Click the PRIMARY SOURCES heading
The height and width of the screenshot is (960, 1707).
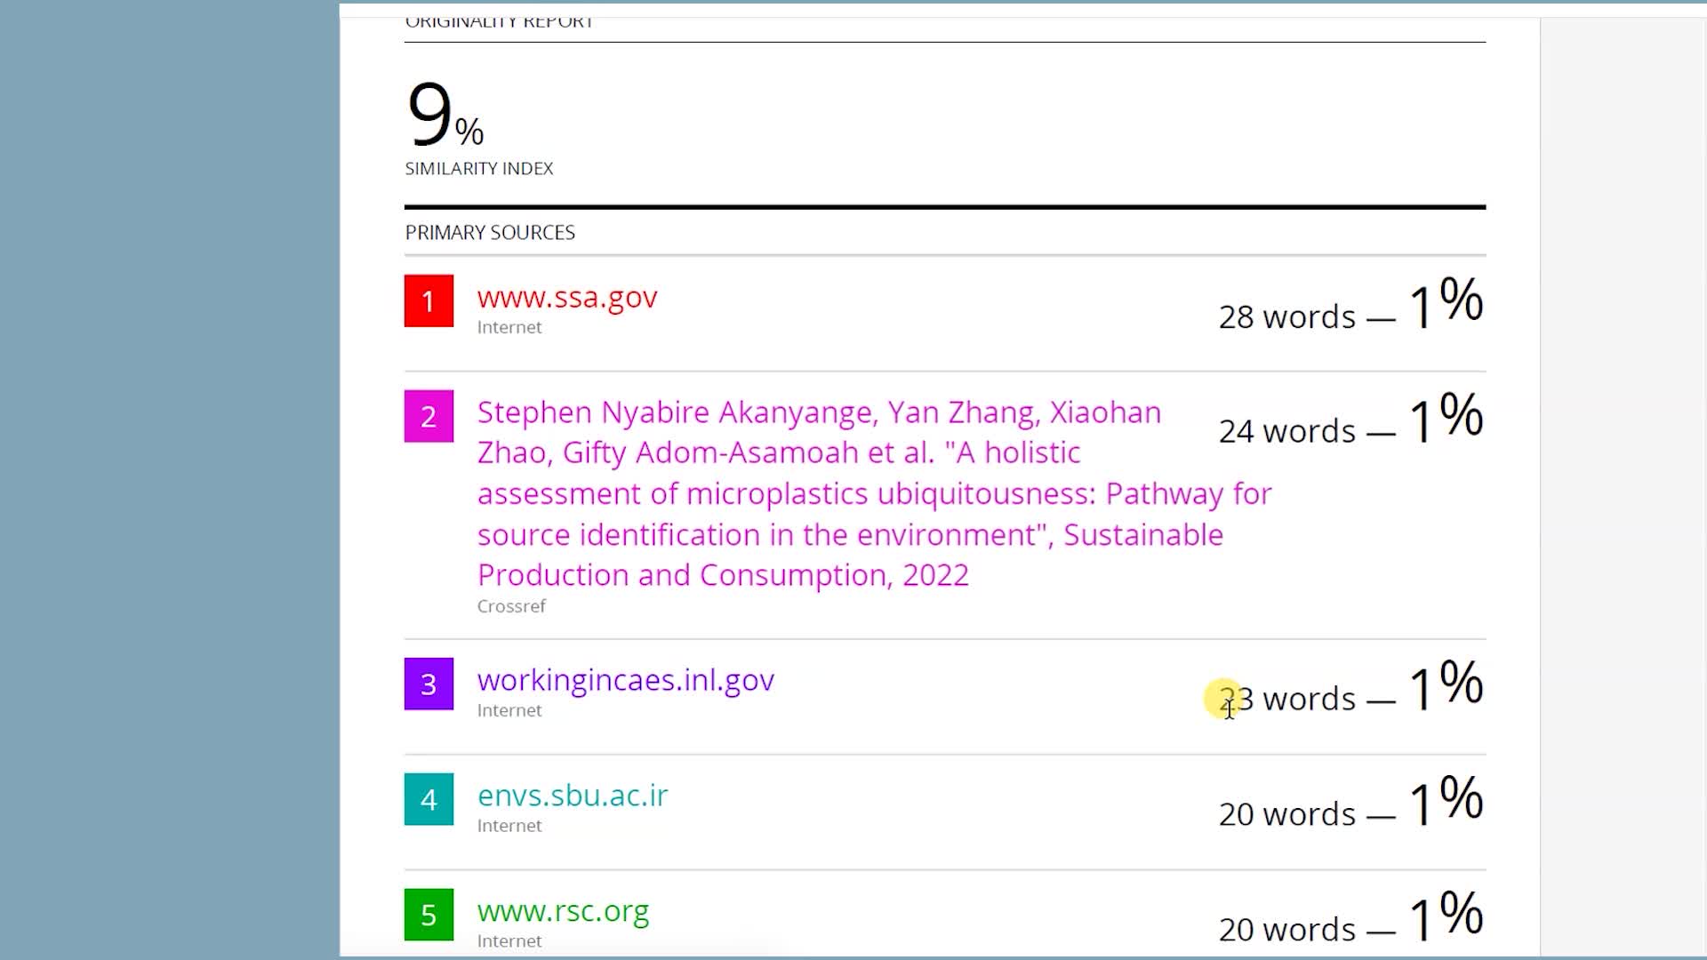[490, 233]
